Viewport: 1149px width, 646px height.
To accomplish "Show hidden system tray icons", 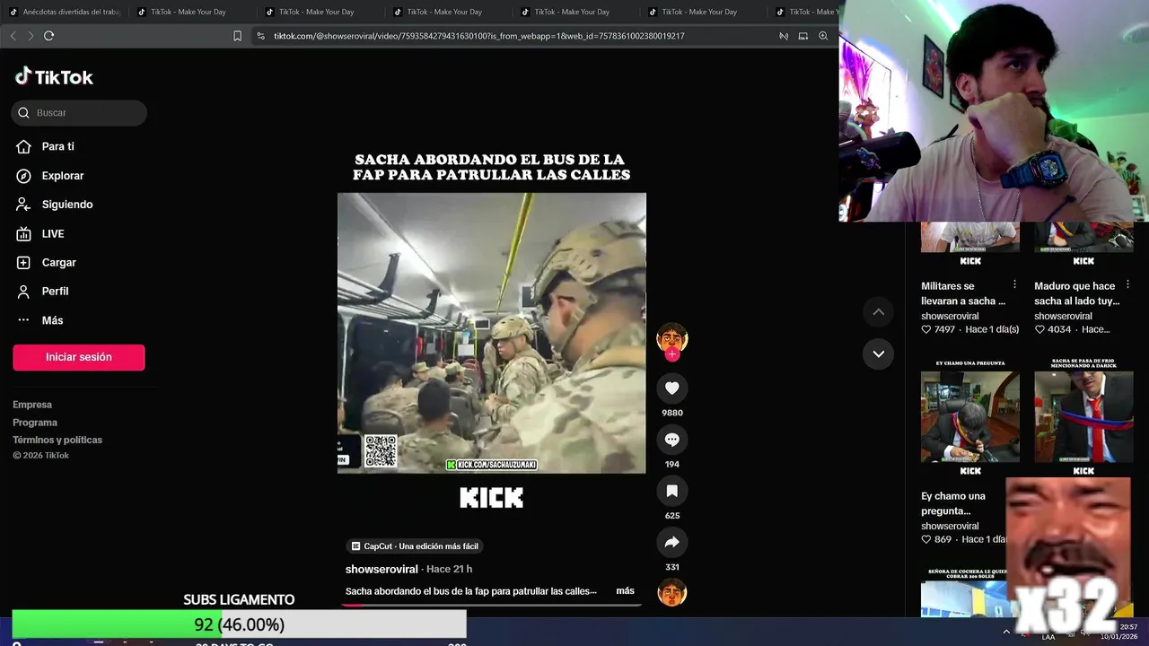I will 1006,632.
